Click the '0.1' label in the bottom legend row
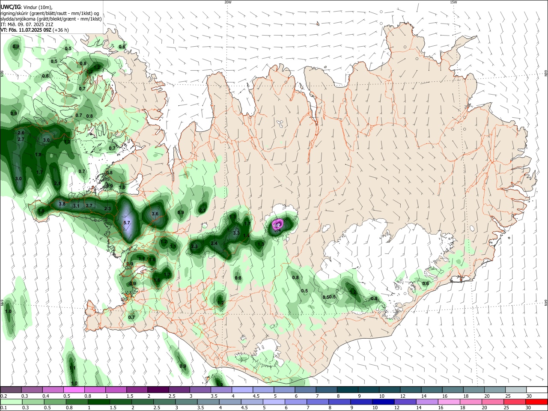This screenshot has height=411, width=548. click(3, 408)
